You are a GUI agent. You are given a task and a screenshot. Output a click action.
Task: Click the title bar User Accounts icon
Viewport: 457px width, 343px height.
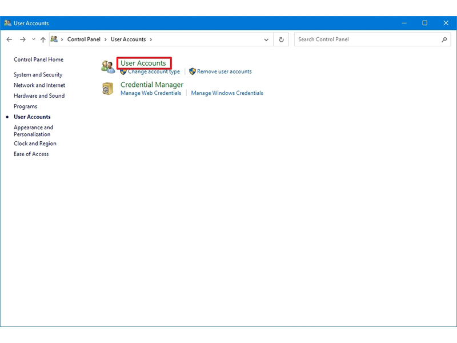[7, 23]
